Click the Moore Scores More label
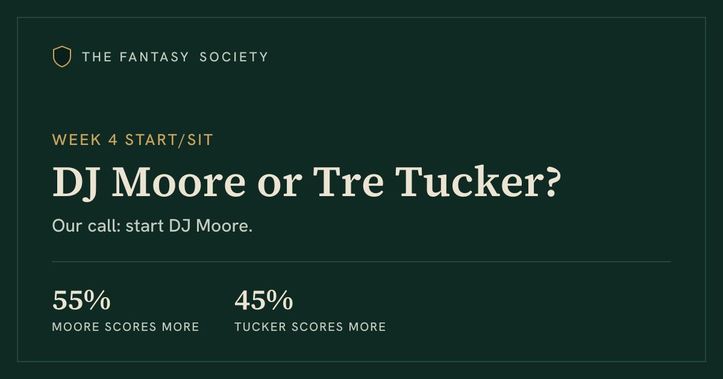Screen dimensions: 723x379 pyautogui.click(x=126, y=327)
